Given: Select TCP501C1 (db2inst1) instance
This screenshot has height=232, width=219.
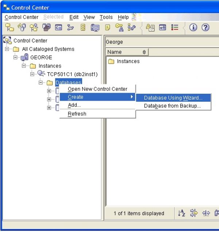Looking at the screenshot, I should (72, 74).
